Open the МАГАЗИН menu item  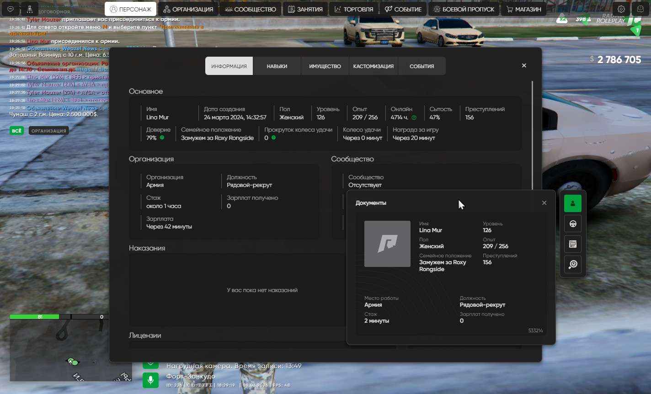[523, 9]
